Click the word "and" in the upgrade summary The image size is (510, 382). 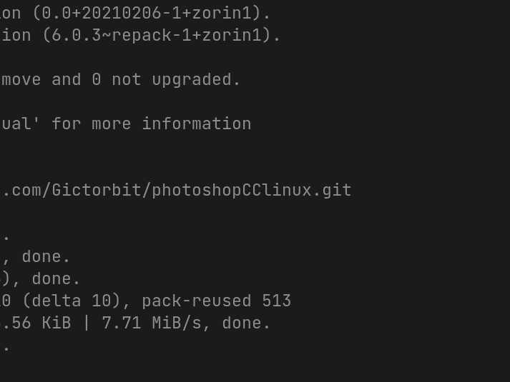67,79
